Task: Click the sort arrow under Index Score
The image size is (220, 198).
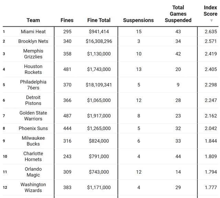Action: click(211, 21)
